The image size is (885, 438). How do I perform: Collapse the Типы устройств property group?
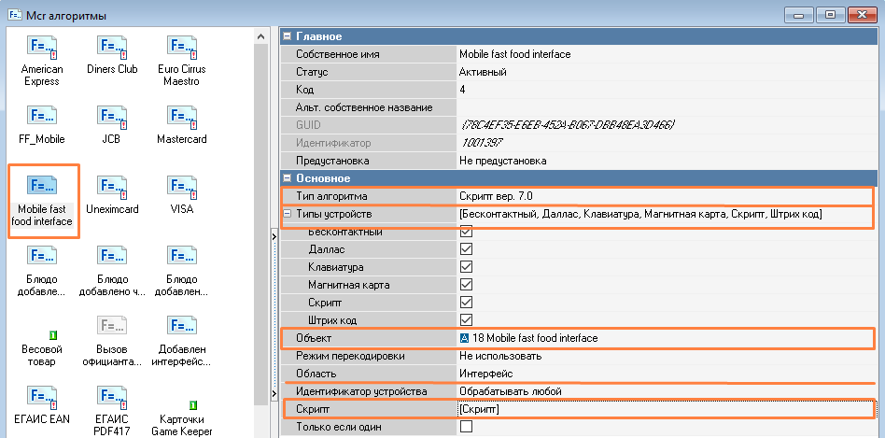click(288, 215)
